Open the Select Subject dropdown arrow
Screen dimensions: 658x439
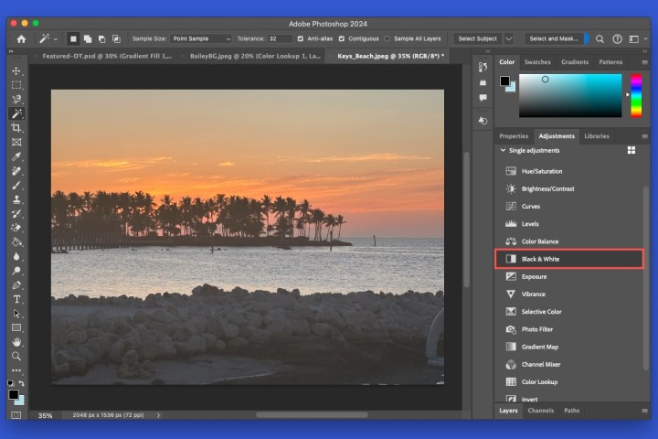coord(509,39)
